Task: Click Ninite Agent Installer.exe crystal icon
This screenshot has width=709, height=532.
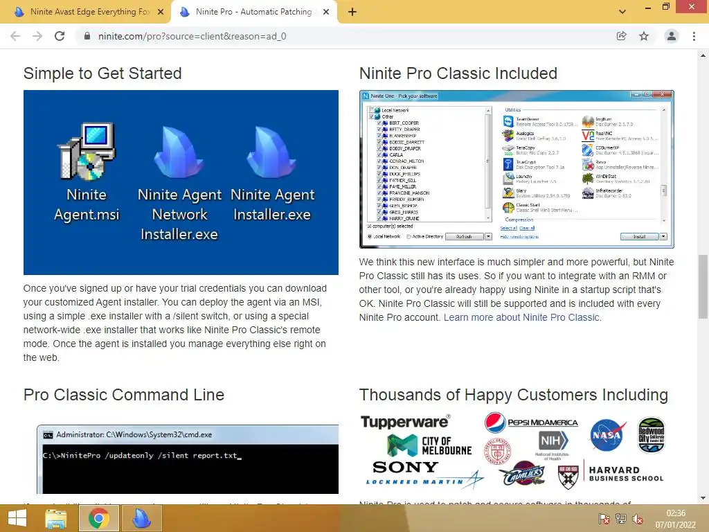Action: pyautogui.click(x=271, y=152)
